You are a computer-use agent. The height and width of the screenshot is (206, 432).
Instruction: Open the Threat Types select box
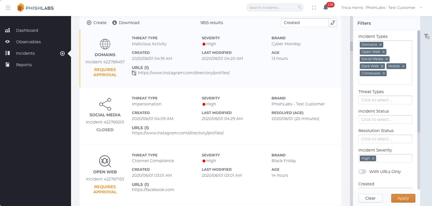[385, 100]
